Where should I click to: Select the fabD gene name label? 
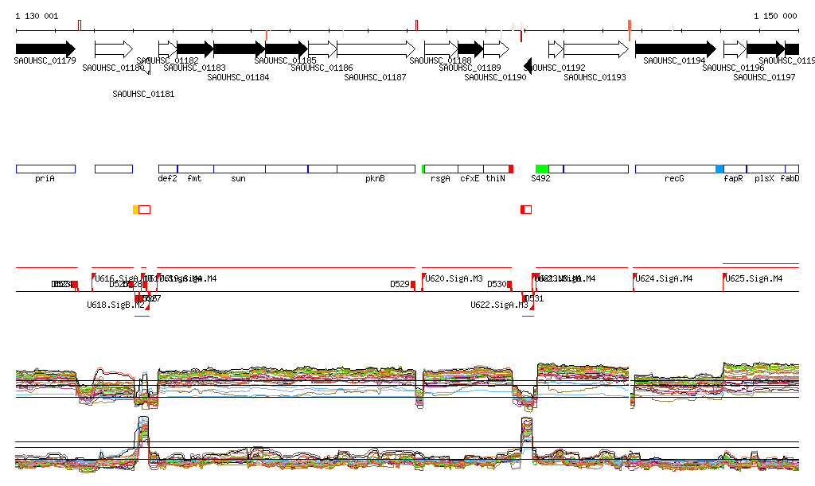790,178
